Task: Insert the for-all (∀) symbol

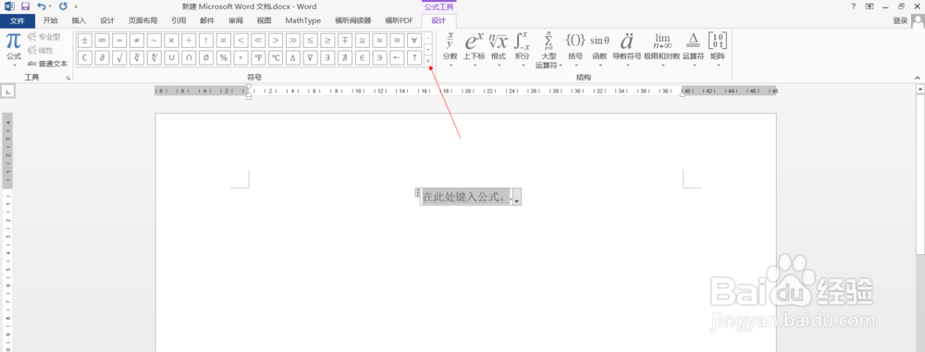Action: [414, 40]
